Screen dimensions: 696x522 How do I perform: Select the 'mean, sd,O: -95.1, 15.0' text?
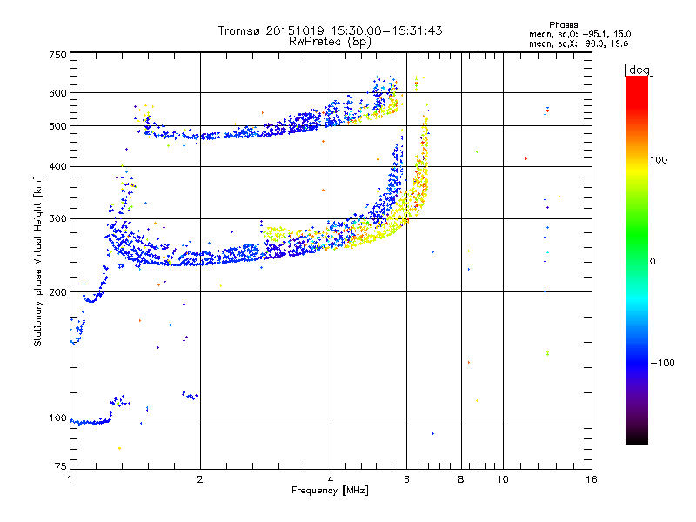(x=579, y=34)
